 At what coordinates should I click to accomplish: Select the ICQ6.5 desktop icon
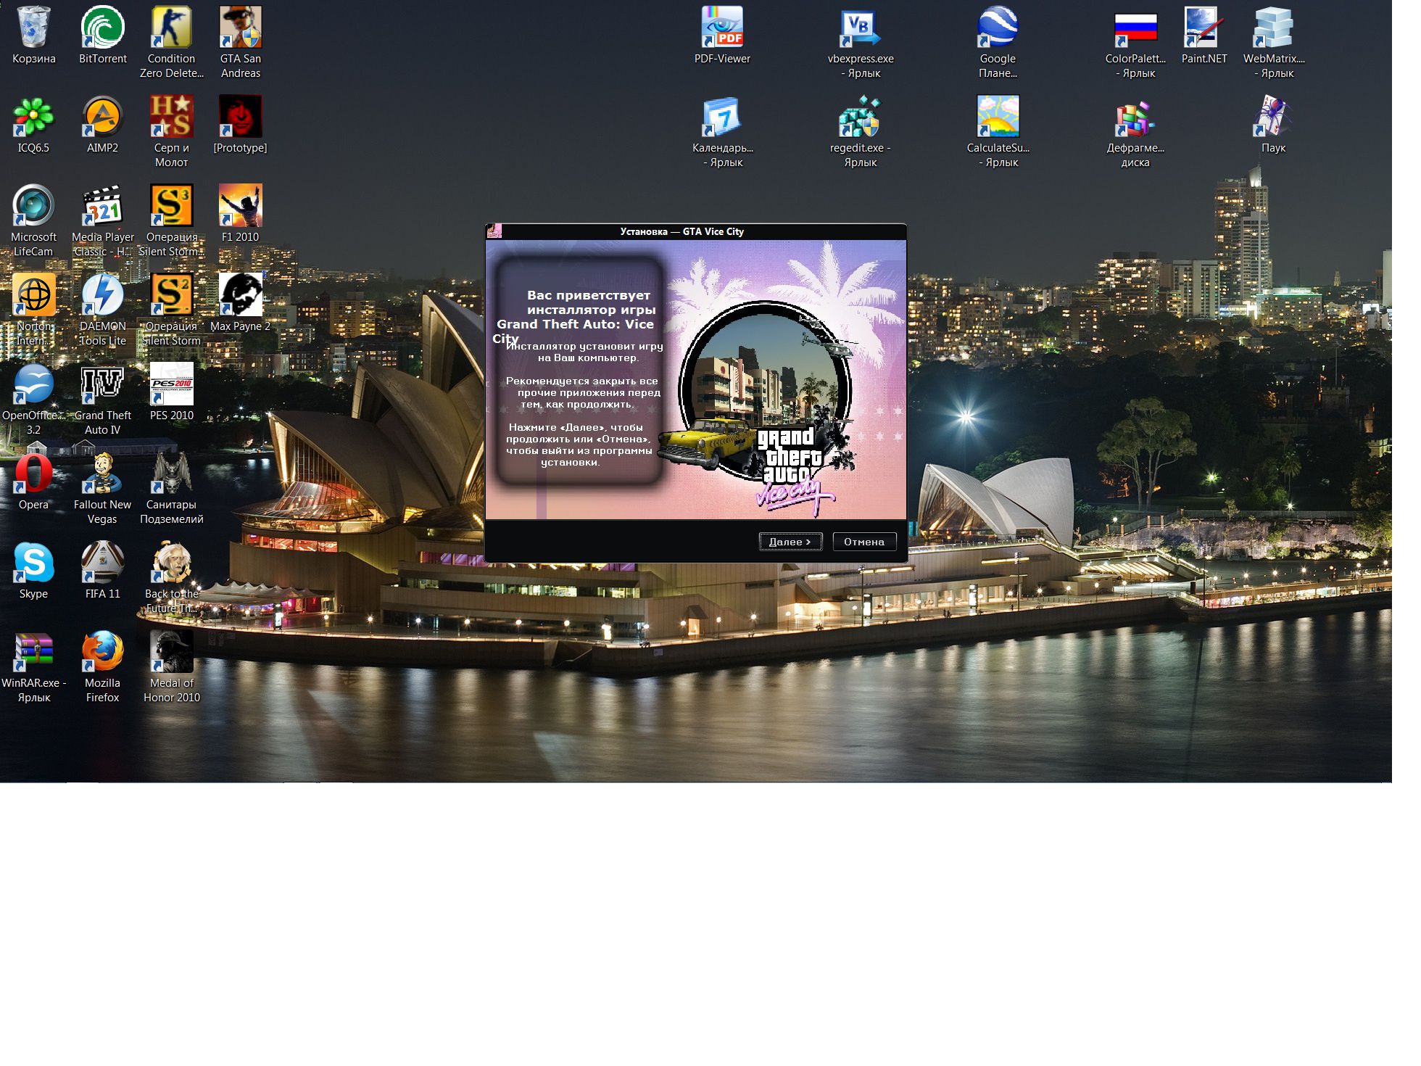33,117
